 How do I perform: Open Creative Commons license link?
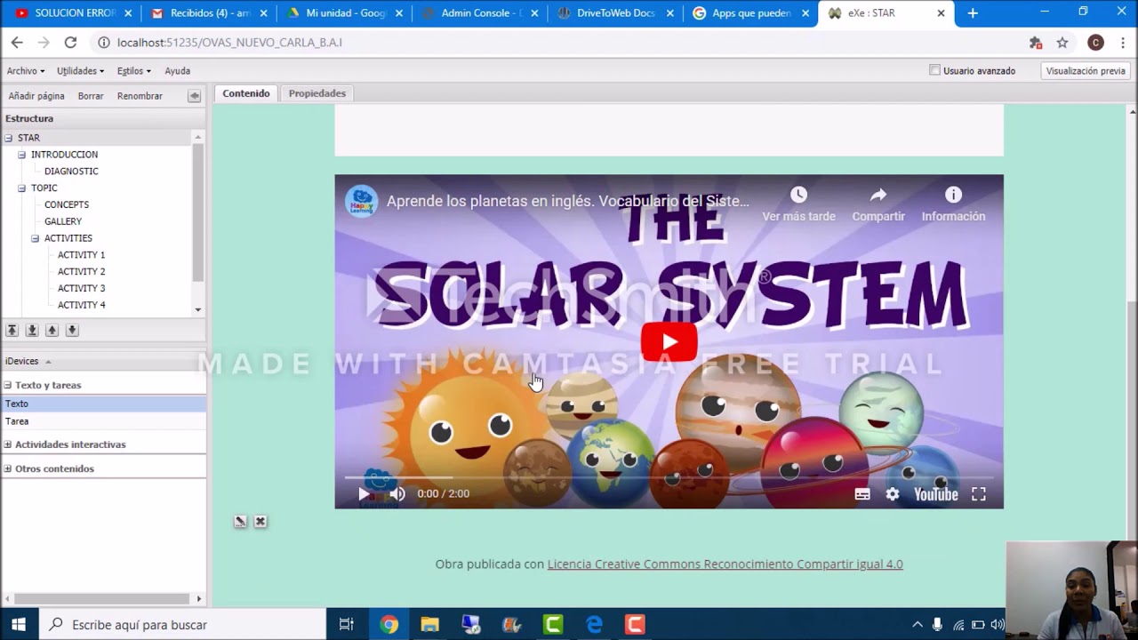725,564
